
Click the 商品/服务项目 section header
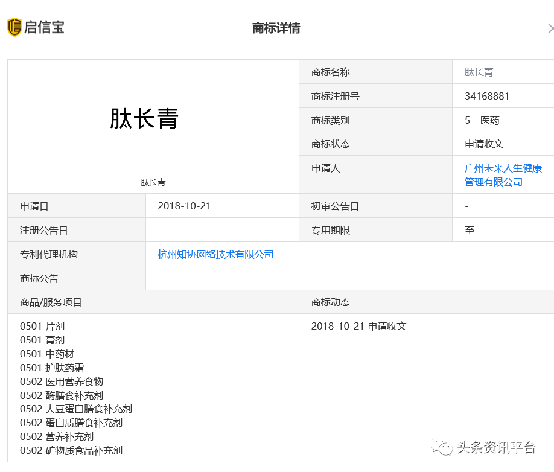pos(51,302)
